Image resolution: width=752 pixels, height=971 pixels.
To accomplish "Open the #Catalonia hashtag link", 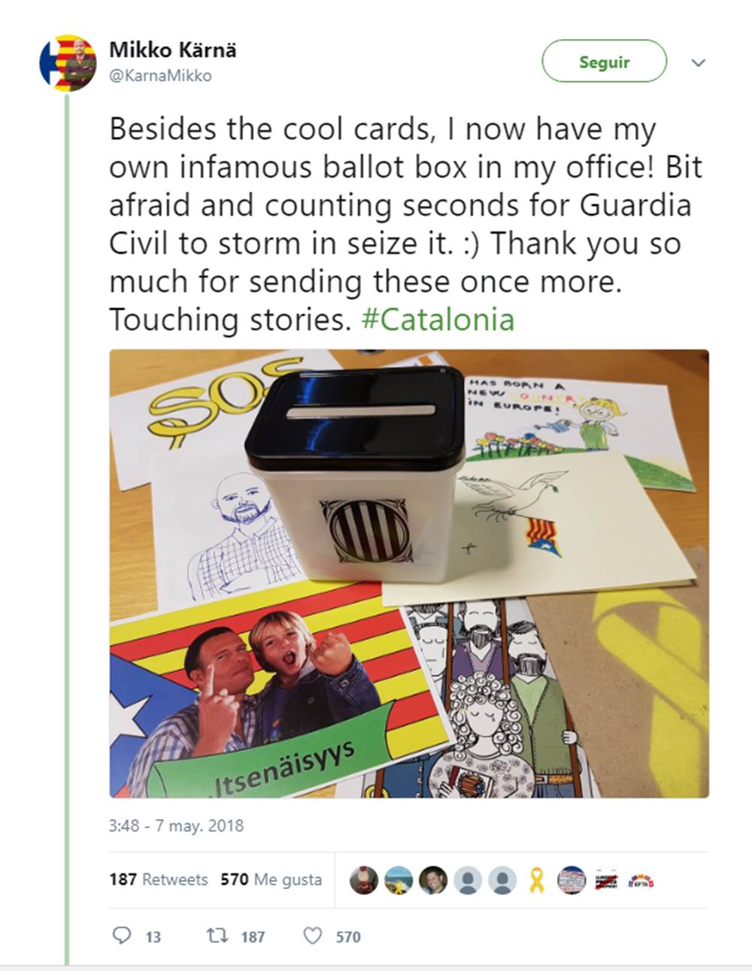I will click(438, 319).
